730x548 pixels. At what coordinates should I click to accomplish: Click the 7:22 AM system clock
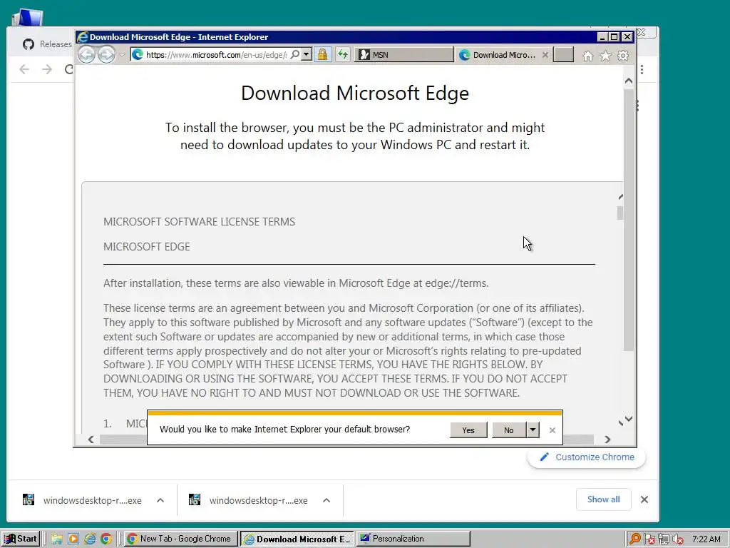[x=706, y=539]
